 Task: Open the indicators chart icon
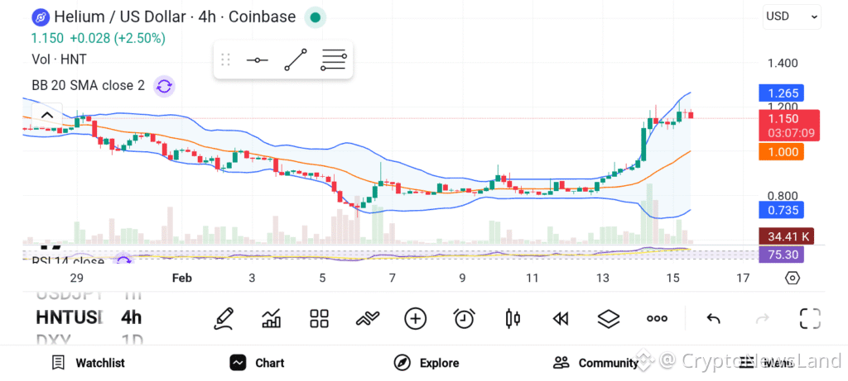point(271,318)
